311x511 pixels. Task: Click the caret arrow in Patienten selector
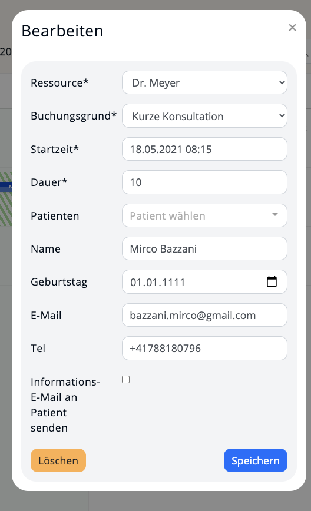click(x=275, y=214)
